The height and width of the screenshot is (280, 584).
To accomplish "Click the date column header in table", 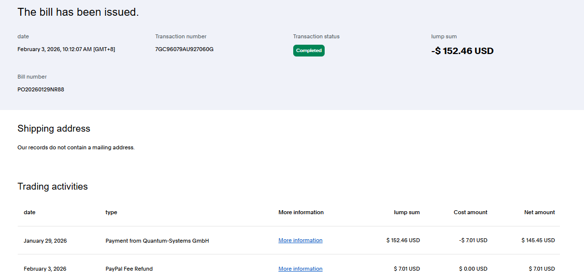I will click(x=29, y=212).
